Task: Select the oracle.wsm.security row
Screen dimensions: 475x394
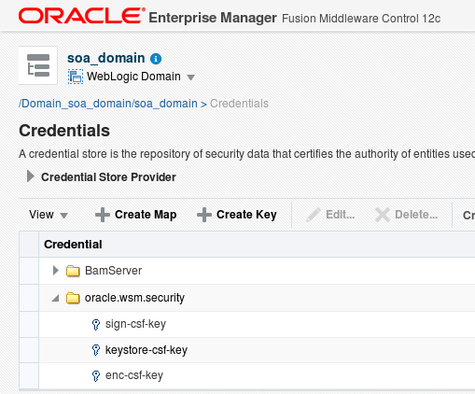Action: [x=257, y=298]
